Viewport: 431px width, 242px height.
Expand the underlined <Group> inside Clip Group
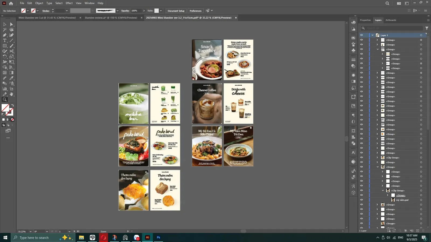(x=388, y=195)
